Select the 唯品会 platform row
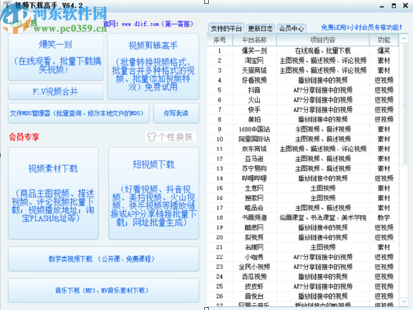 tap(303, 208)
